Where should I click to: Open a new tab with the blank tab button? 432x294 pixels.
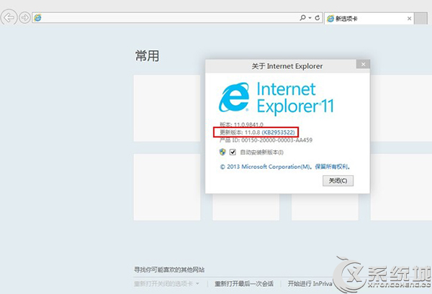click(420, 19)
